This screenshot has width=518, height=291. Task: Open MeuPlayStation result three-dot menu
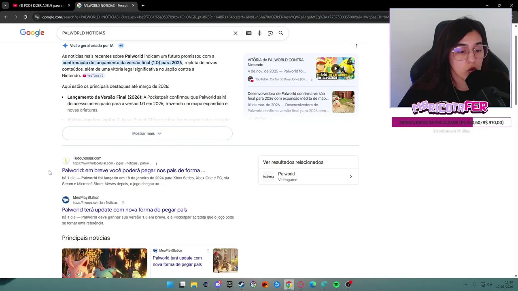[x=123, y=202]
